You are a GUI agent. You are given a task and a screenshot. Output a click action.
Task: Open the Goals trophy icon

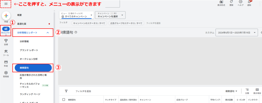click(x=6, y=41)
